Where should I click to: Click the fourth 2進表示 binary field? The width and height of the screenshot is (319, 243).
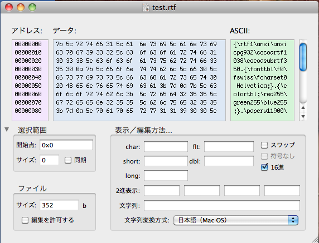(282, 191)
